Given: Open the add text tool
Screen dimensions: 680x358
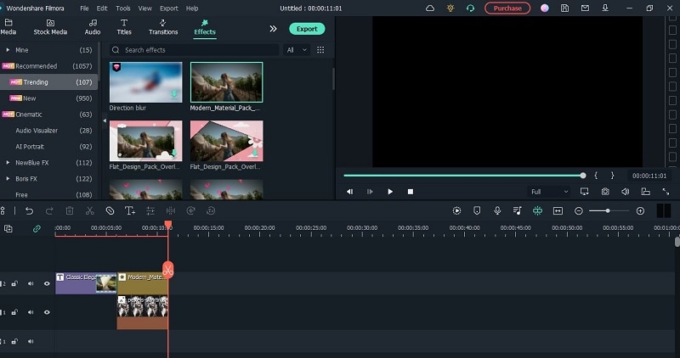Looking at the screenshot, I should 130,211.
